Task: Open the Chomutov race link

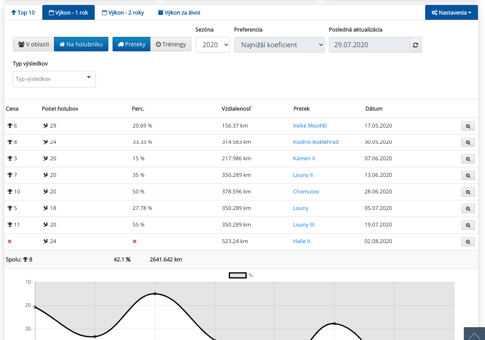Action: 306,191
